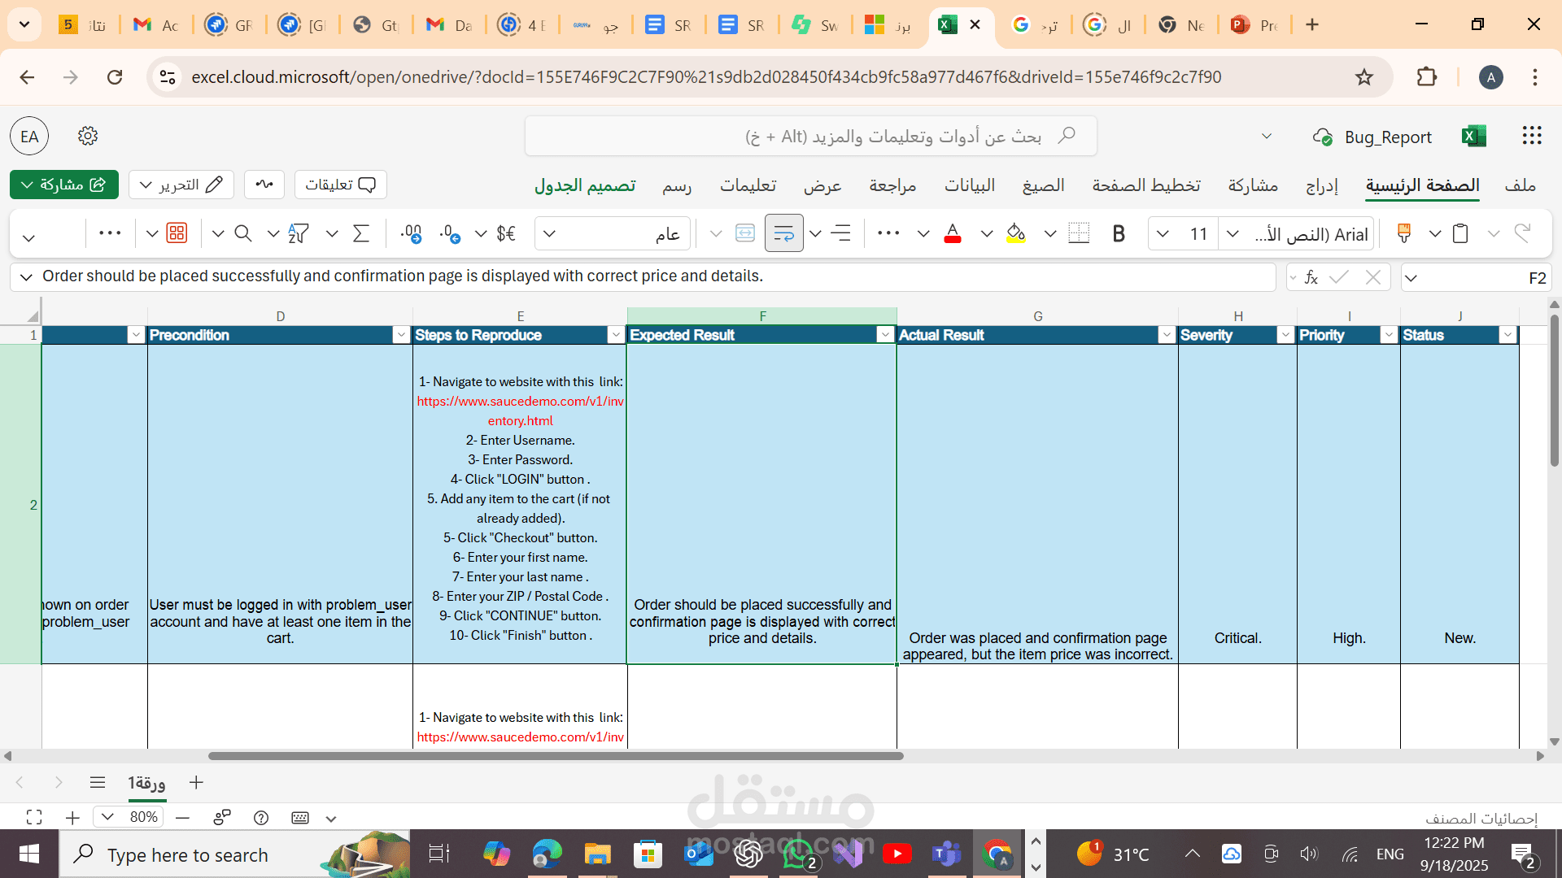This screenshot has height=878, width=1562.
Task: Click the fill color bucket icon
Action: pos(1015,234)
